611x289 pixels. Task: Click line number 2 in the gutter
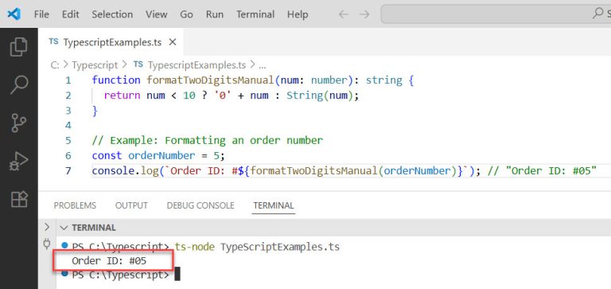coord(68,96)
